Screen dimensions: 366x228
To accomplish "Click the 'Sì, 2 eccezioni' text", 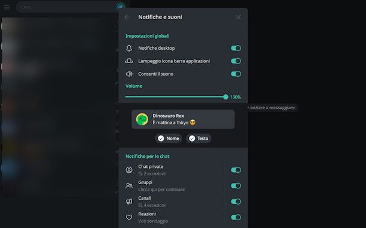I will [x=152, y=173].
